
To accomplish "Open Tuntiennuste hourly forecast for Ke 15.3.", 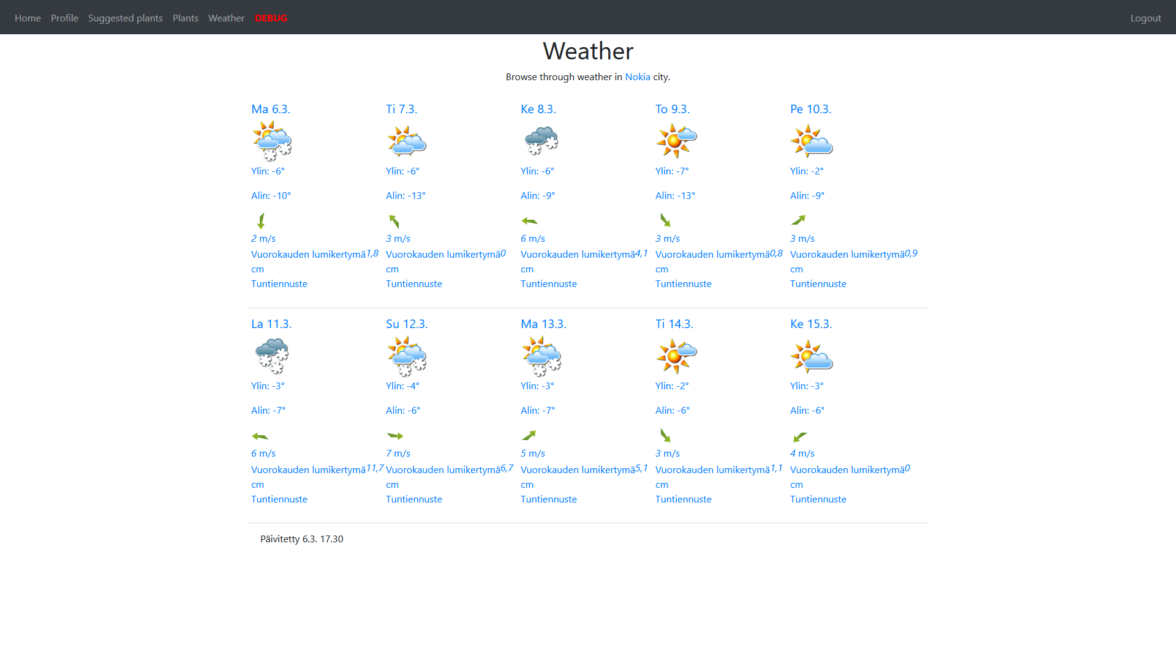I will (818, 499).
